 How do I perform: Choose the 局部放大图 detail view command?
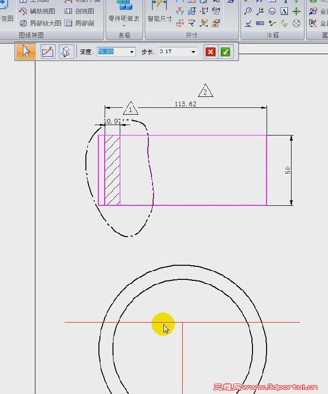coord(41,23)
